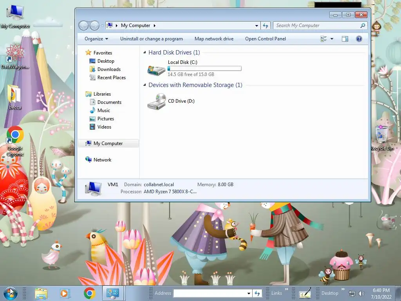Screen dimensions: 401x301
Task: Click Uninstall or change a program
Action: [x=152, y=39]
